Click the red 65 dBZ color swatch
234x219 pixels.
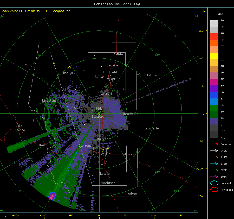[x=214, y=36]
